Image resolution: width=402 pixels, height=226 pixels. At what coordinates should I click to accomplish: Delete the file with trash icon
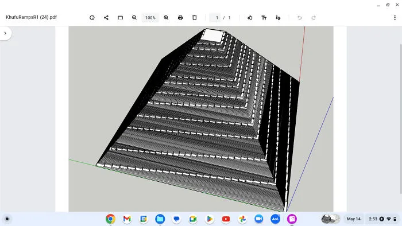194,18
